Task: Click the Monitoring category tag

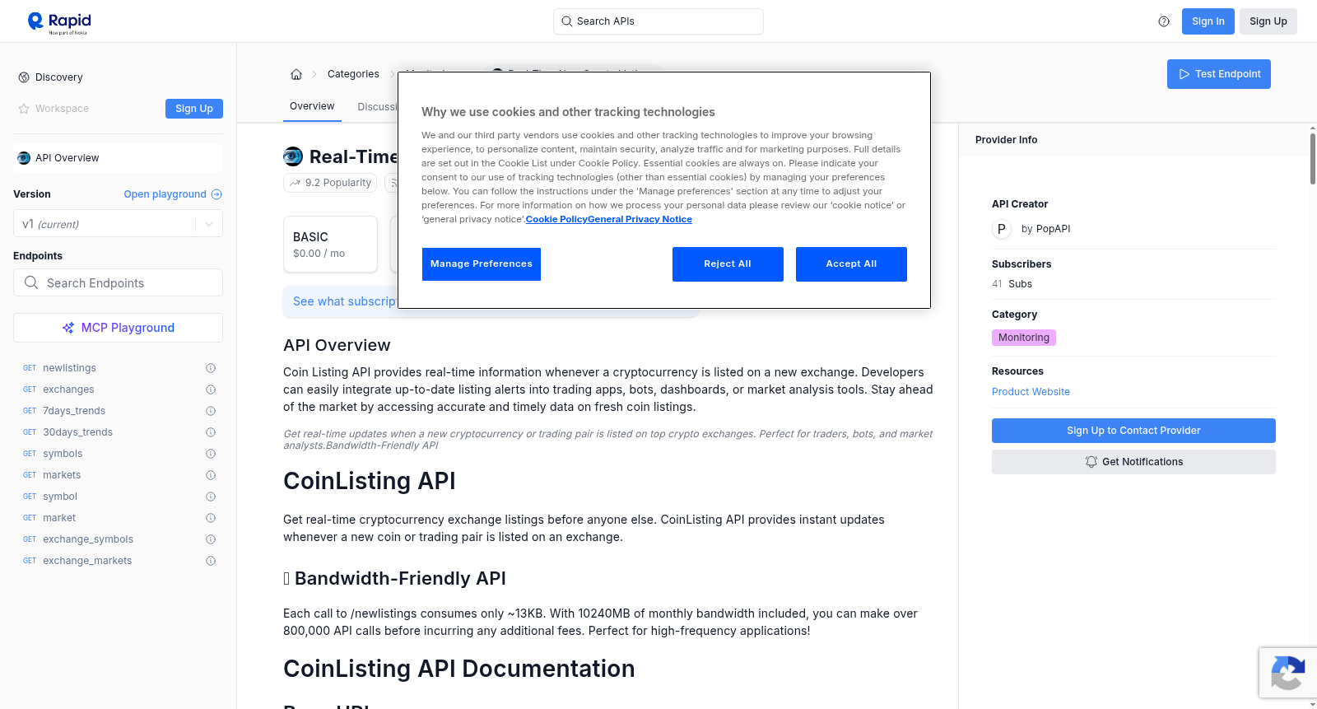Action: click(1024, 338)
